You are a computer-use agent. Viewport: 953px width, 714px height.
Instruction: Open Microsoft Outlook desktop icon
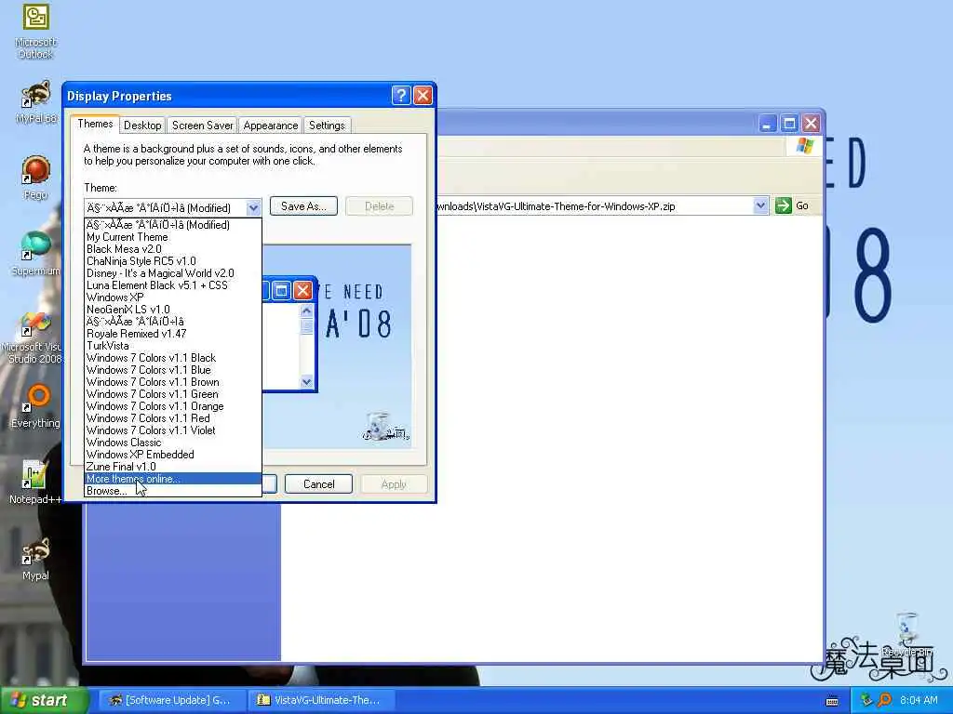click(35, 32)
